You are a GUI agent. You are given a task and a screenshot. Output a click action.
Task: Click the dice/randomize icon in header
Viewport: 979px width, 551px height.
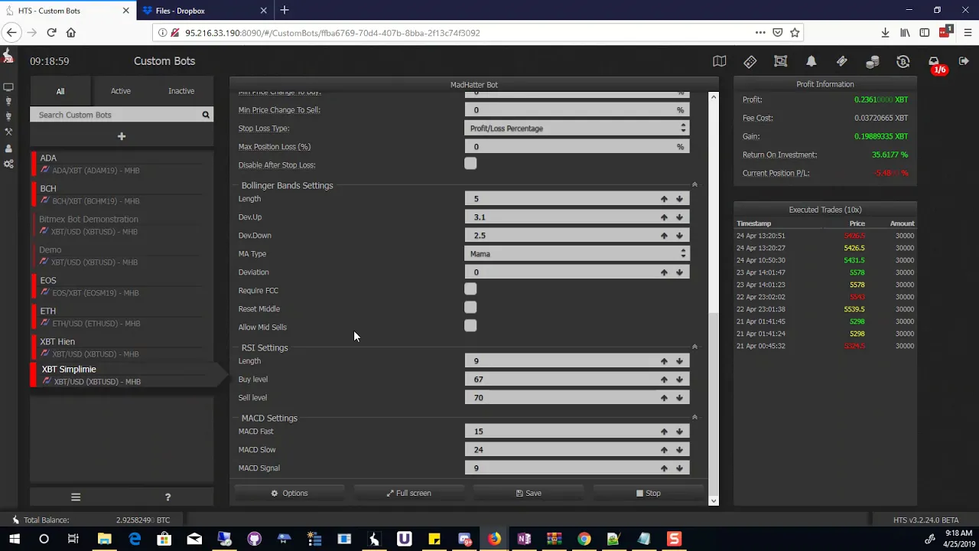pyautogui.click(x=750, y=61)
